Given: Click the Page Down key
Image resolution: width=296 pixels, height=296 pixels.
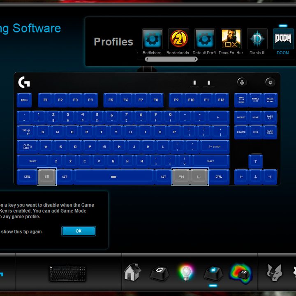Looking at the screenshot, I should pyautogui.click(x=270, y=132).
